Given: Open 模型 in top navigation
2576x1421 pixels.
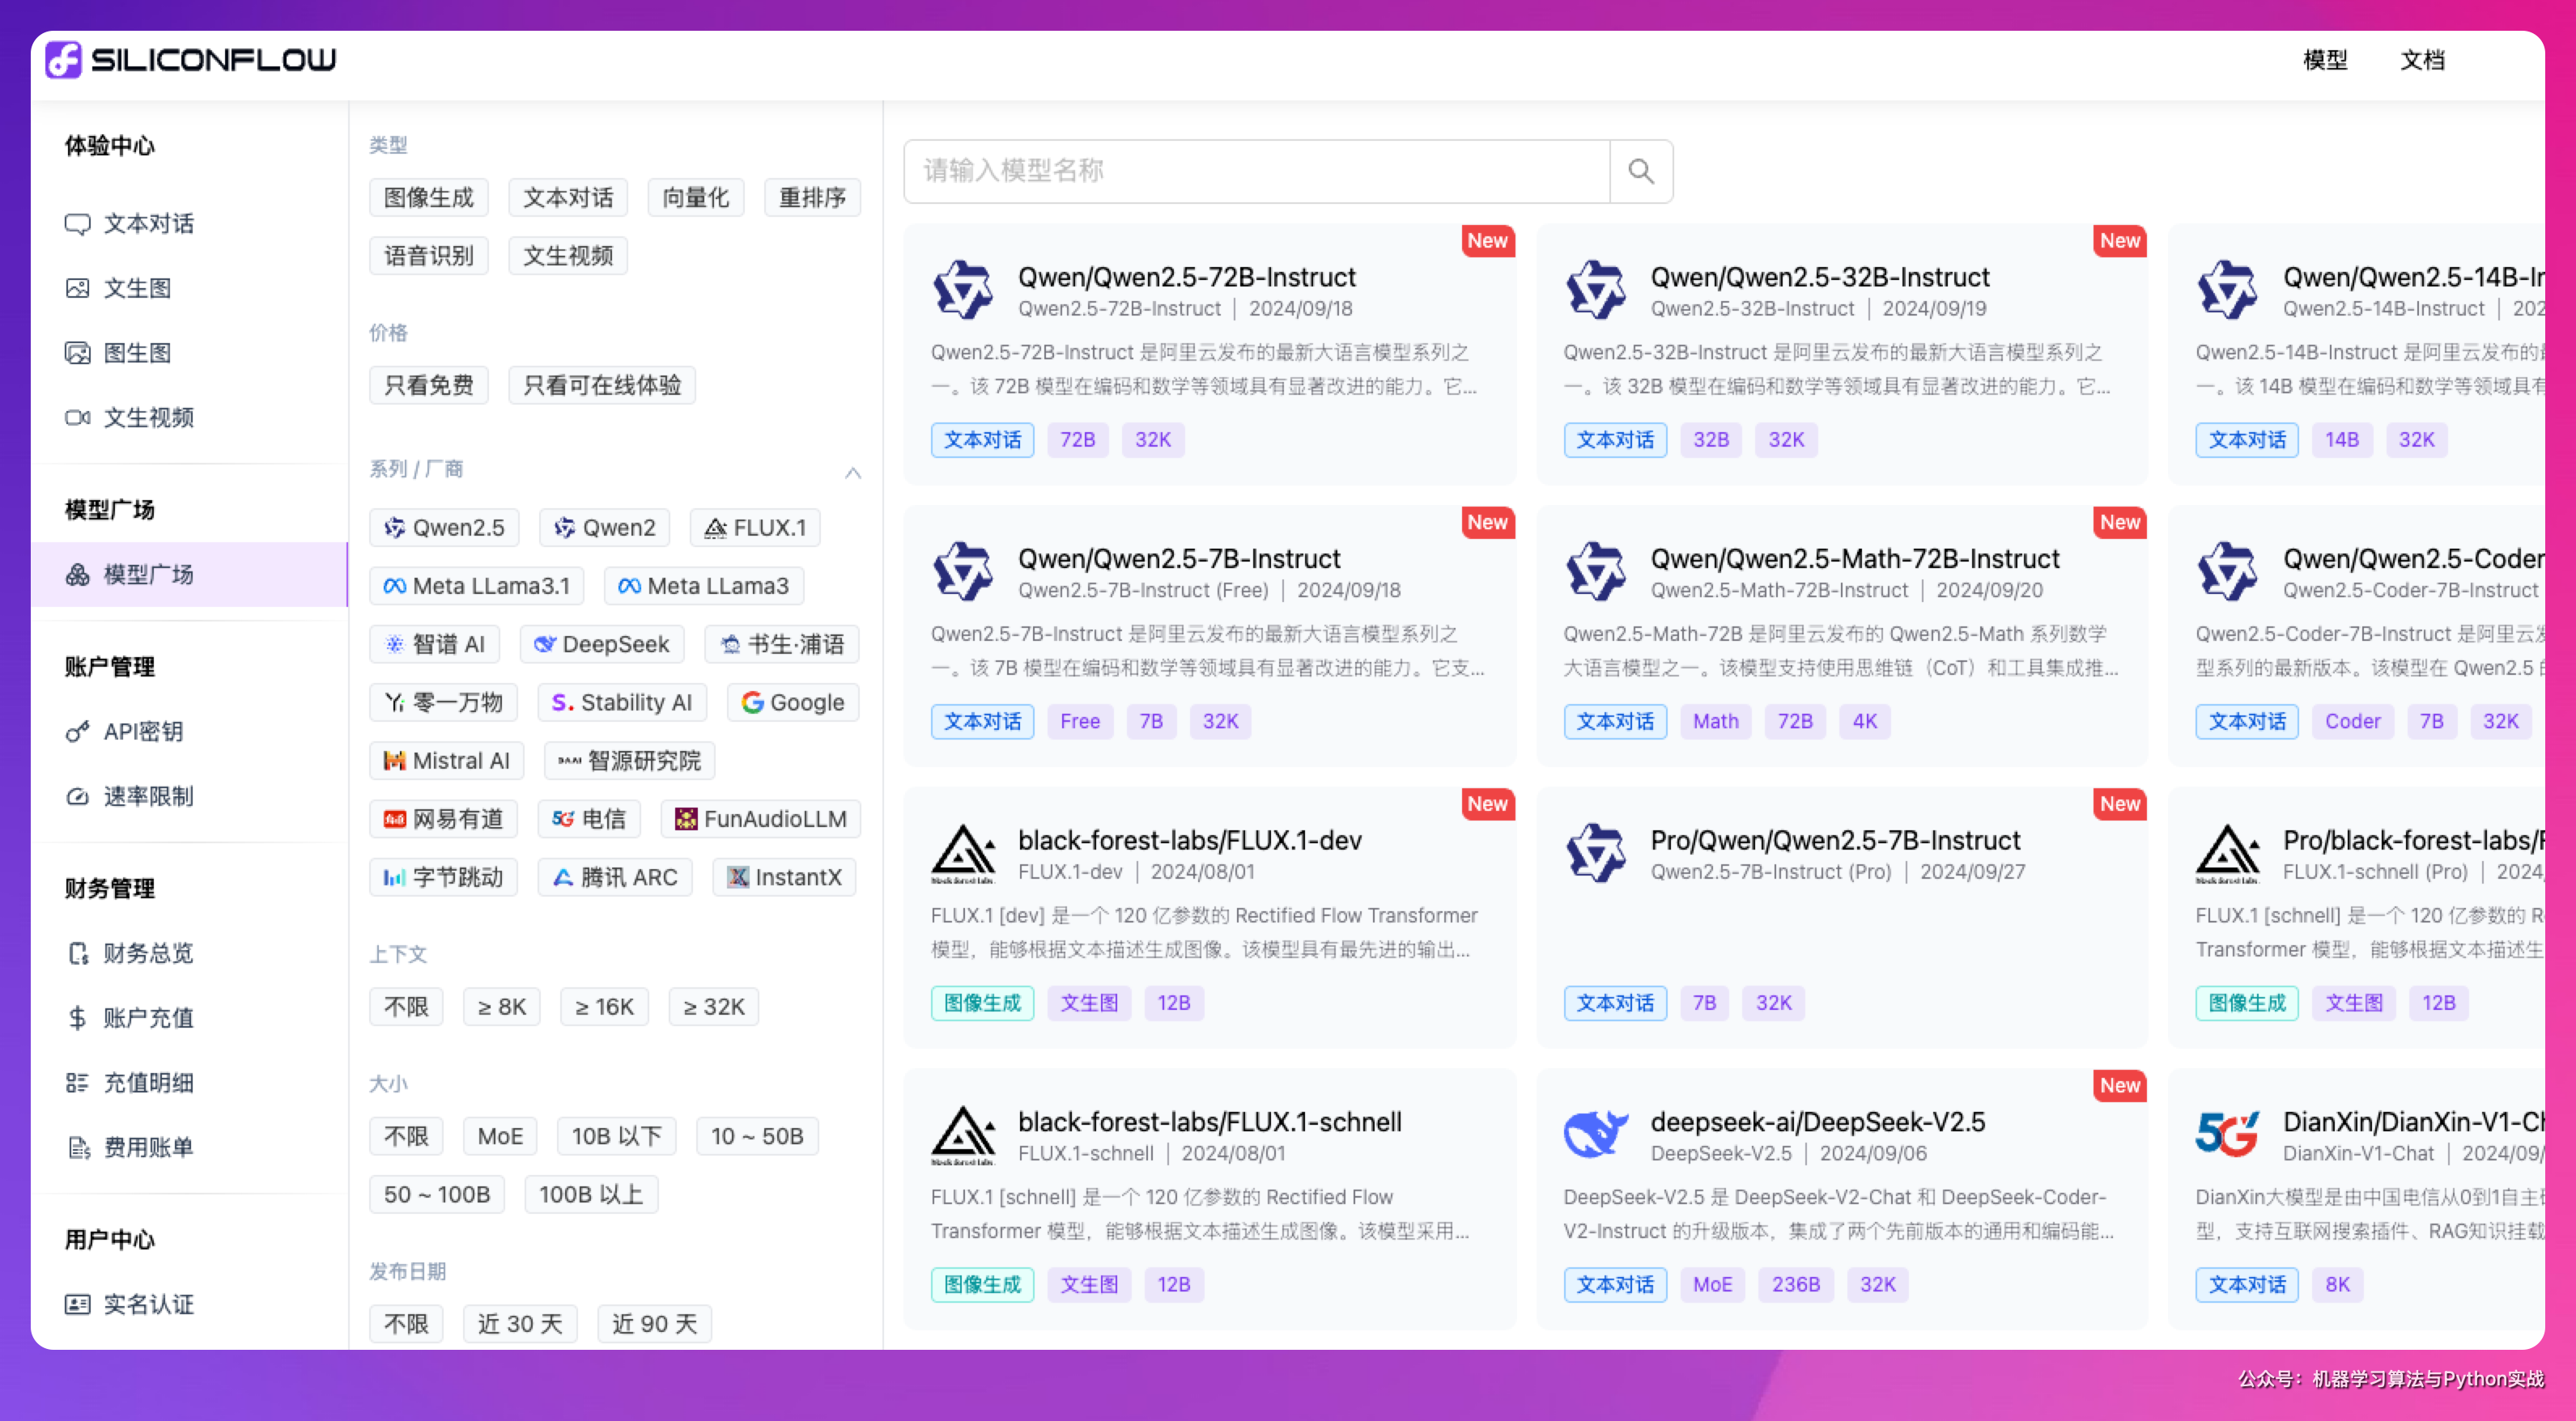Looking at the screenshot, I should click(x=2324, y=60).
